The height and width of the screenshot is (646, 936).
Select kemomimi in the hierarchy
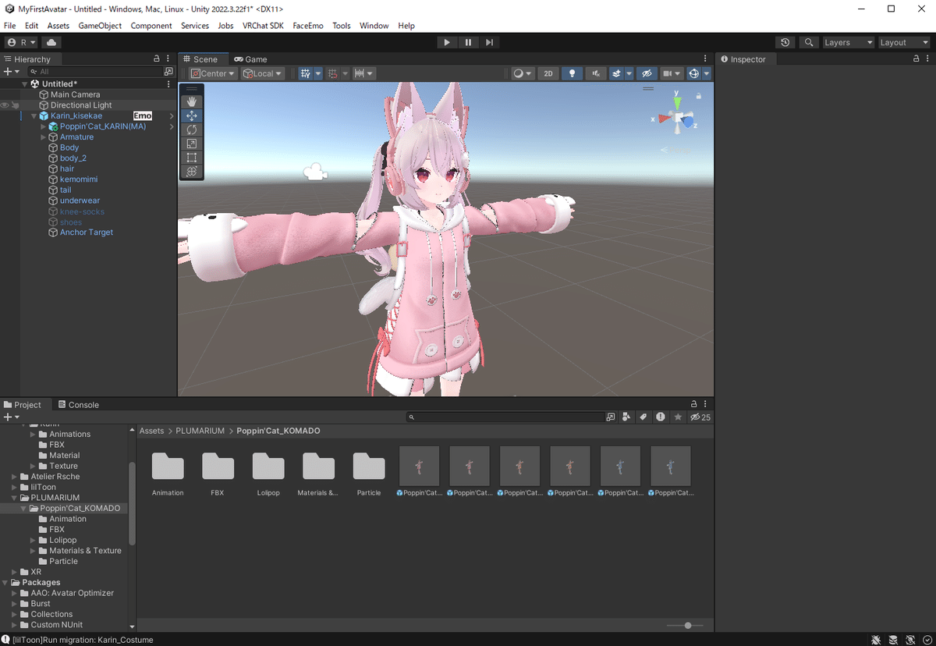pos(79,179)
